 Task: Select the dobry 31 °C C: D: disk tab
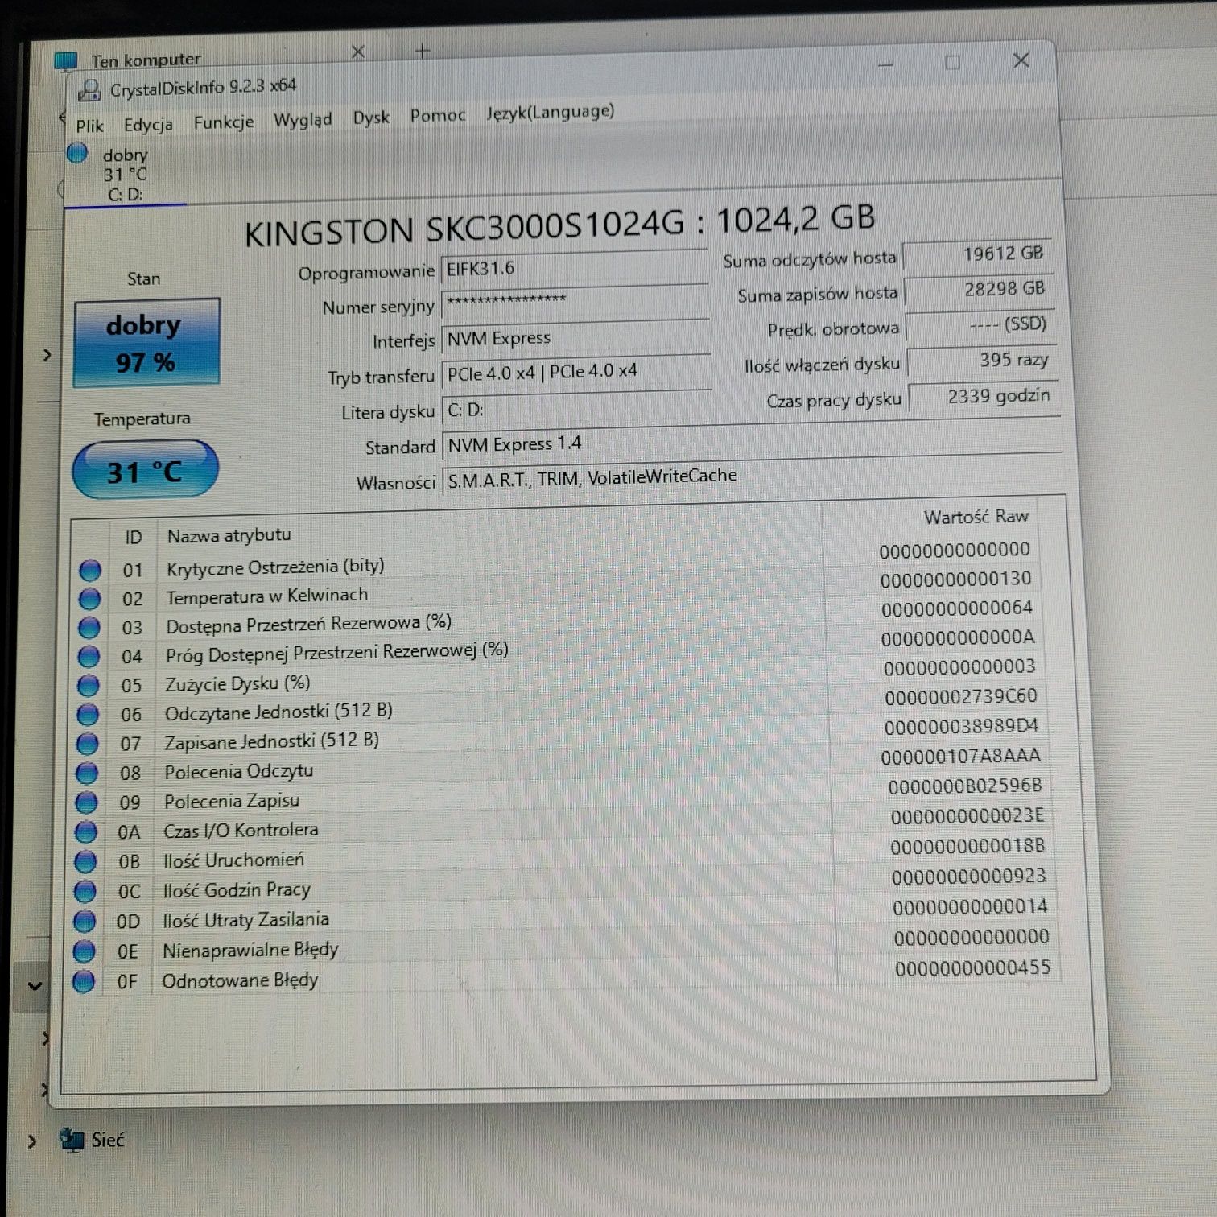click(x=126, y=174)
